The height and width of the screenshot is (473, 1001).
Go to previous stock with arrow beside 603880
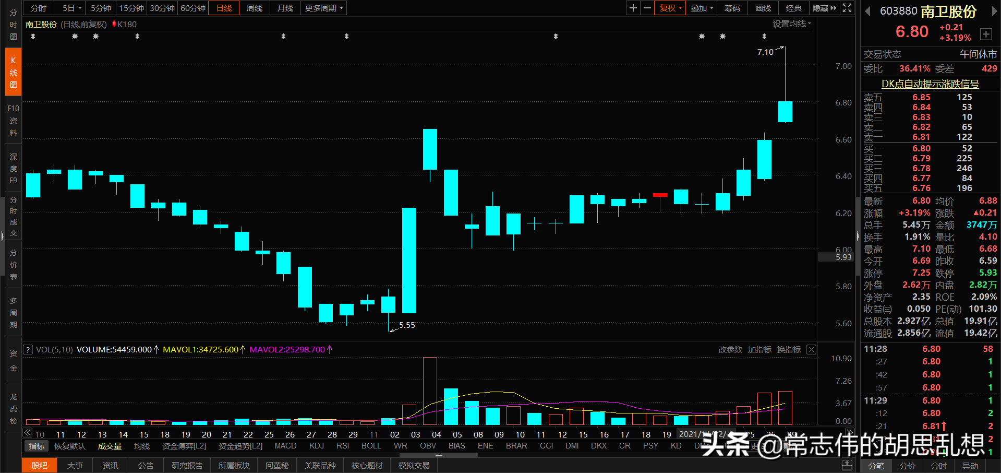pos(867,10)
